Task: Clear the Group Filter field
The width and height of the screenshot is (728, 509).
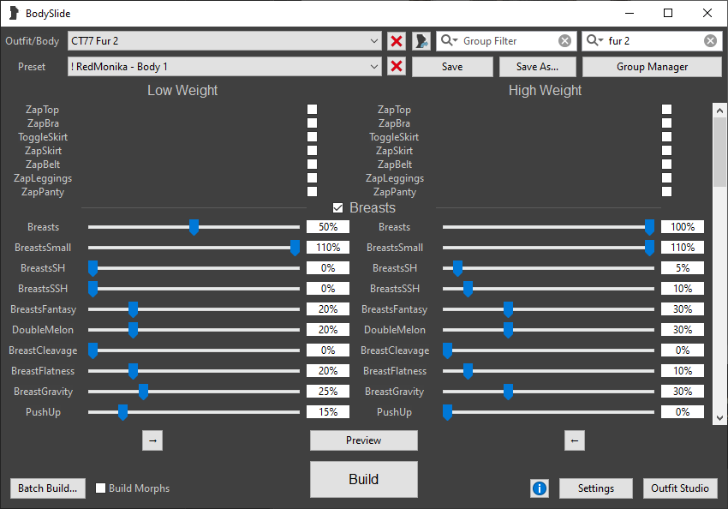Action: [x=564, y=41]
